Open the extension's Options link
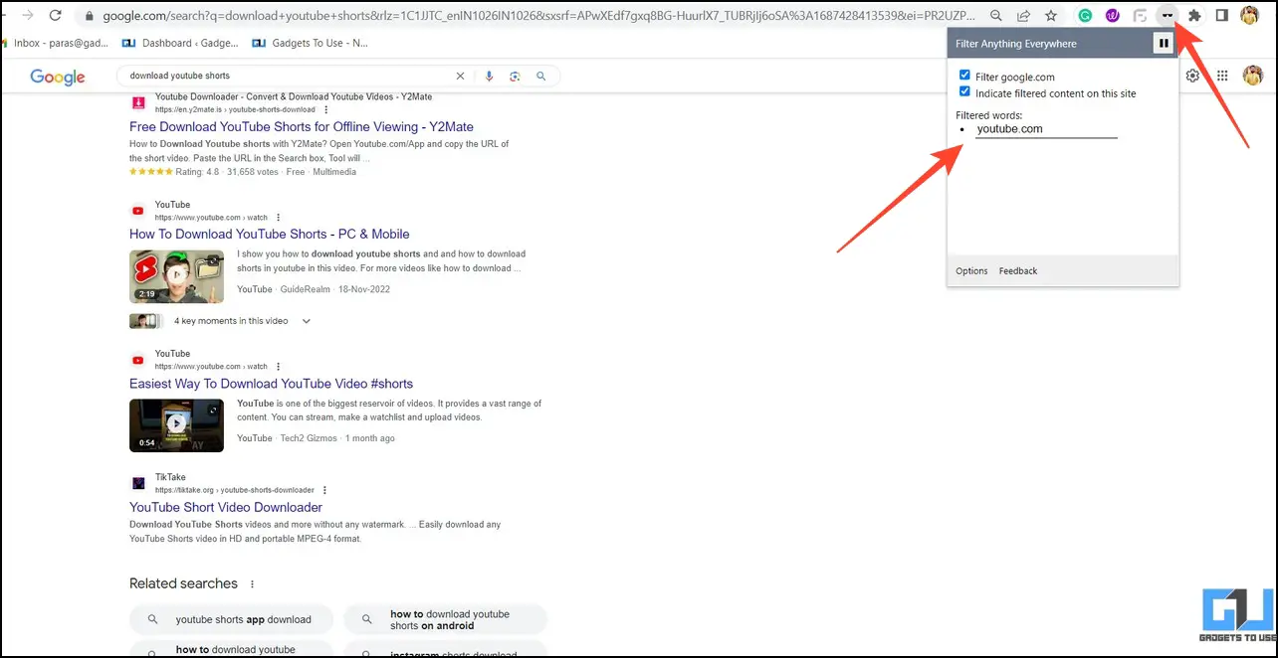Viewport: 1278px width, 658px height. click(971, 270)
